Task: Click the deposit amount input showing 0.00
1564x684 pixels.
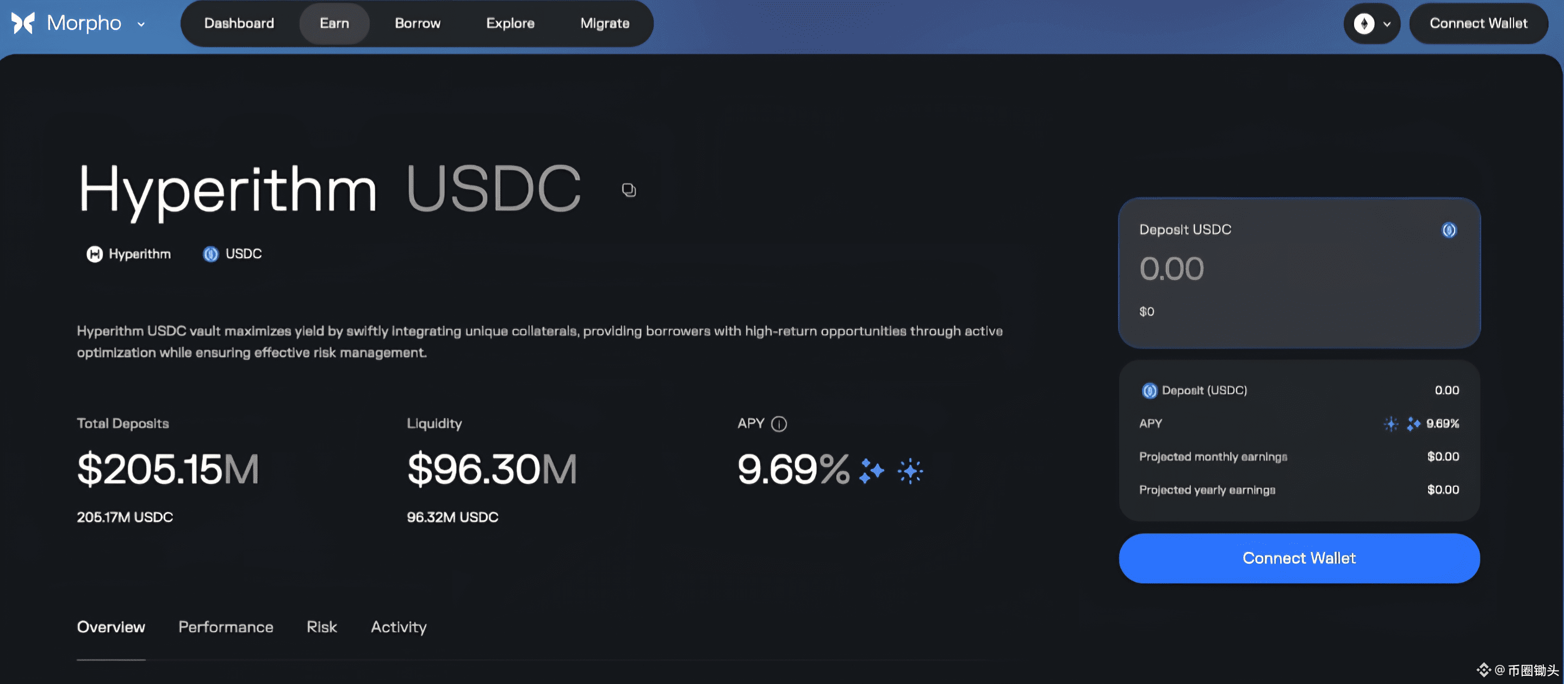Action: (x=1172, y=268)
